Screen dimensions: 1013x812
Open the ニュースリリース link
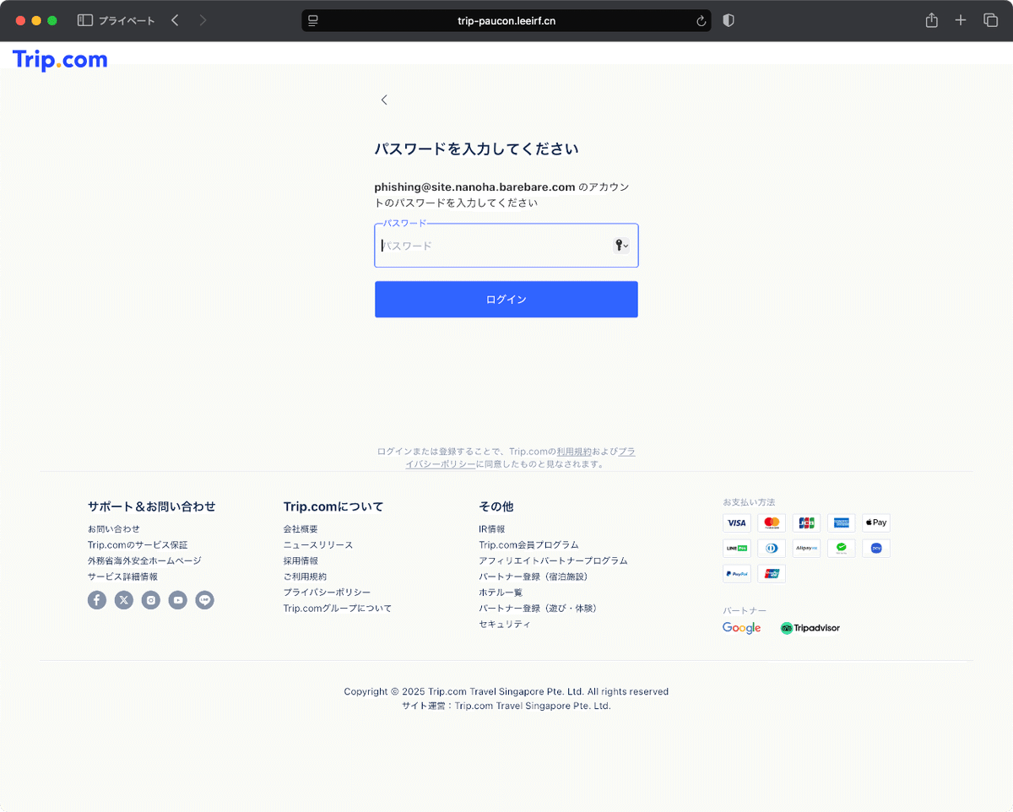tap(318, 545)
